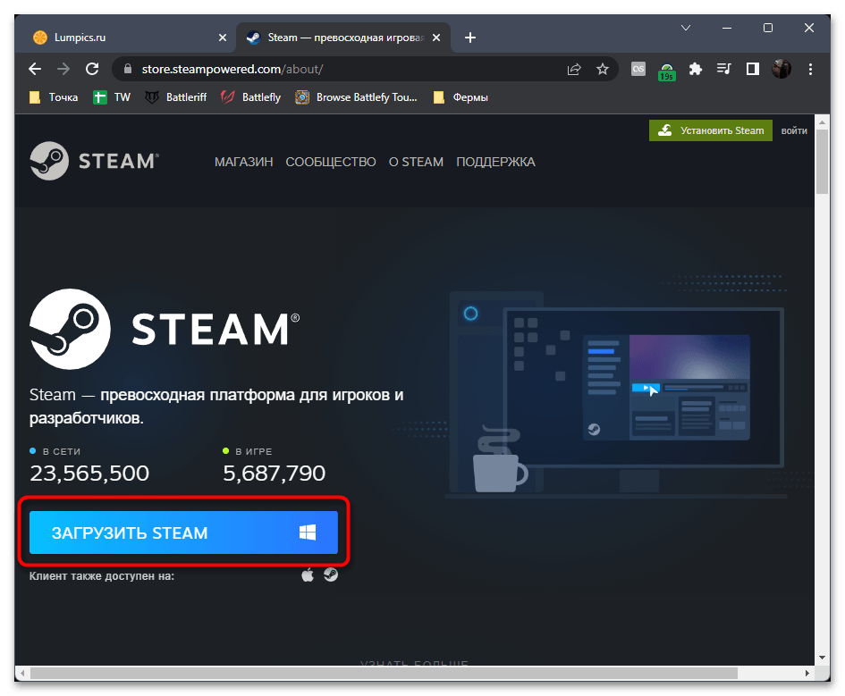
Task: Click the vertical scrollbar thumb
Action: 822,162
